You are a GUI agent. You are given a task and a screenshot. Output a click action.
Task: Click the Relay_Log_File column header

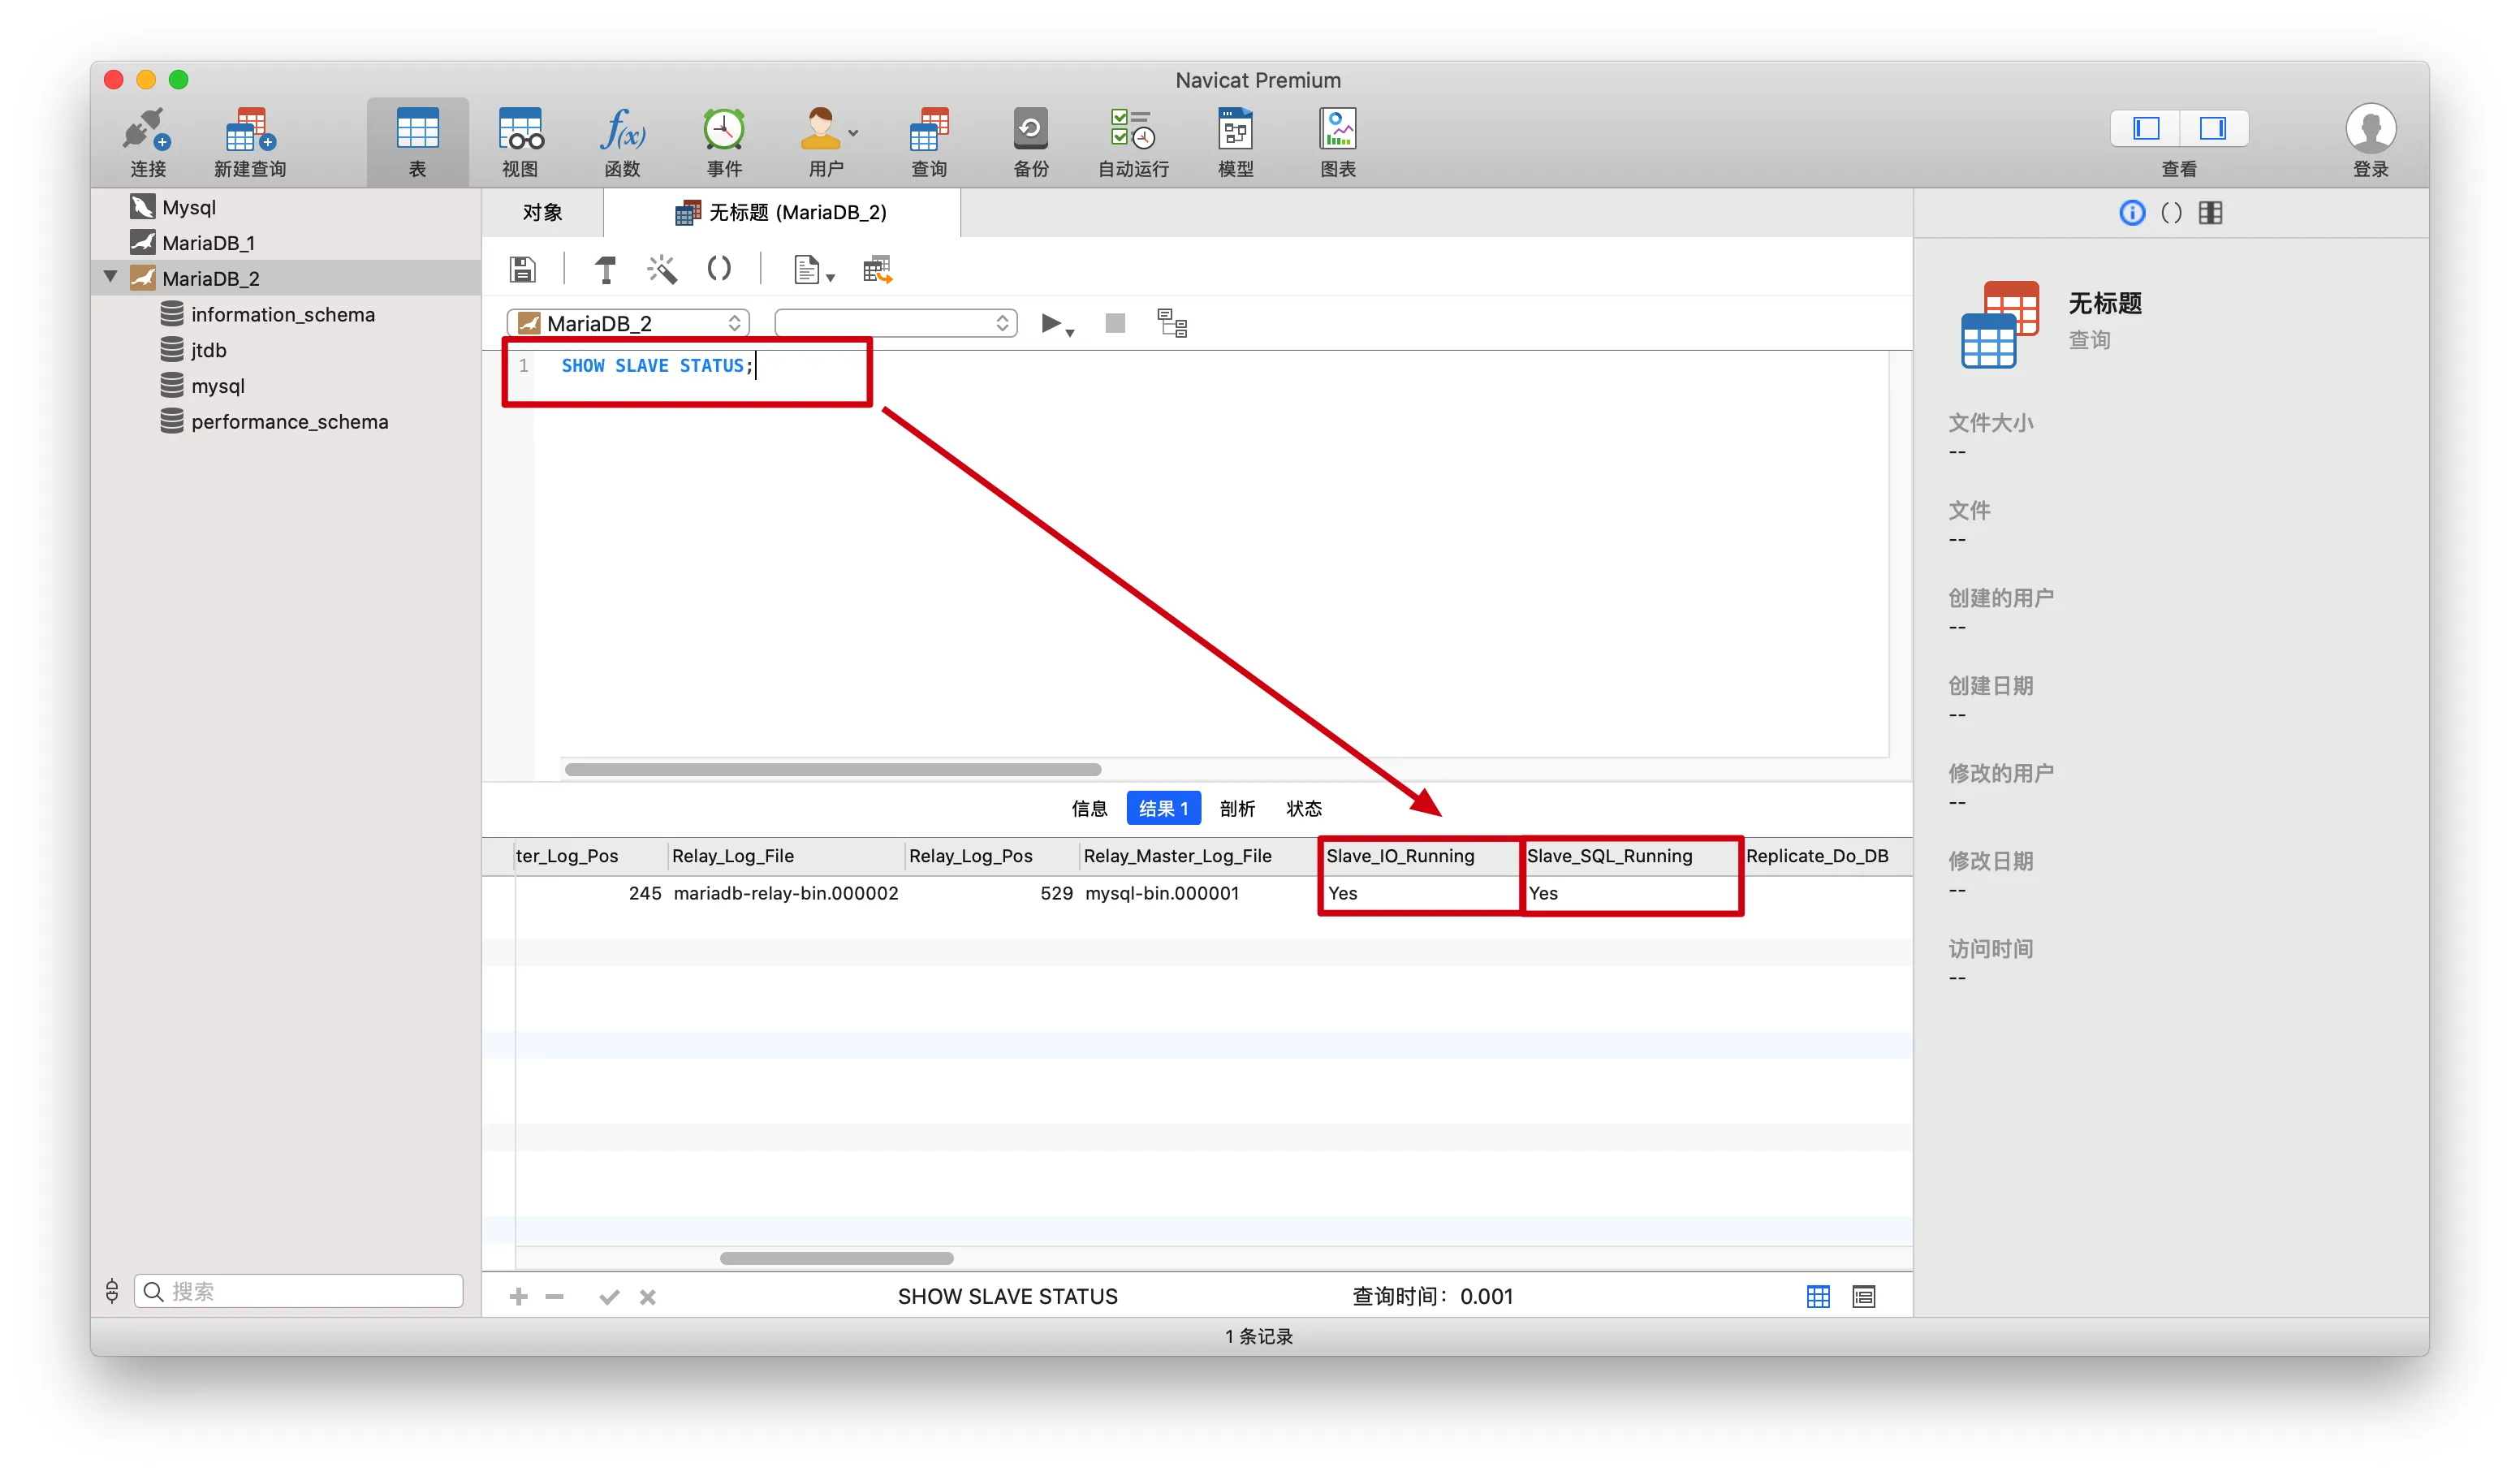785,856
